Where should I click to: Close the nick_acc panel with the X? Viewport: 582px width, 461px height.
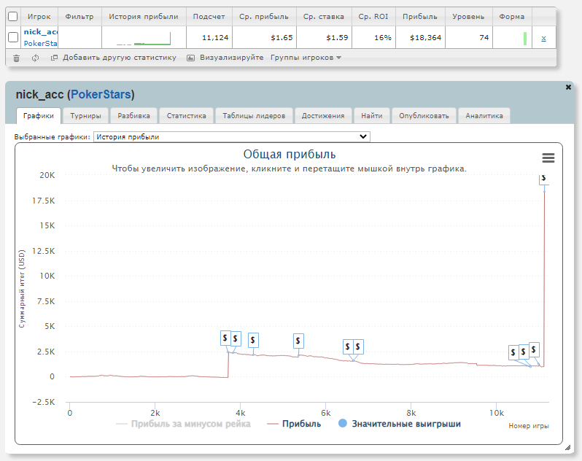[x=569, y=87]
